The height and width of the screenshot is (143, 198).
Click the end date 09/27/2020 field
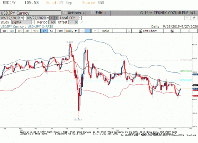pyautogui.click(x=36, y=18)
